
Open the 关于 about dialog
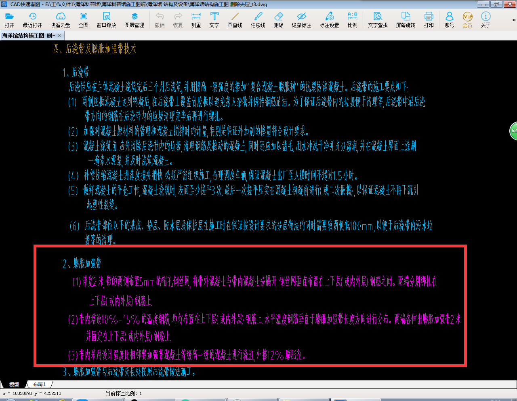[485, 19]
